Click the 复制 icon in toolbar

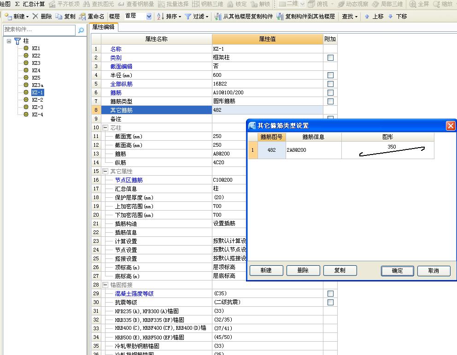[x=59, y=16]
